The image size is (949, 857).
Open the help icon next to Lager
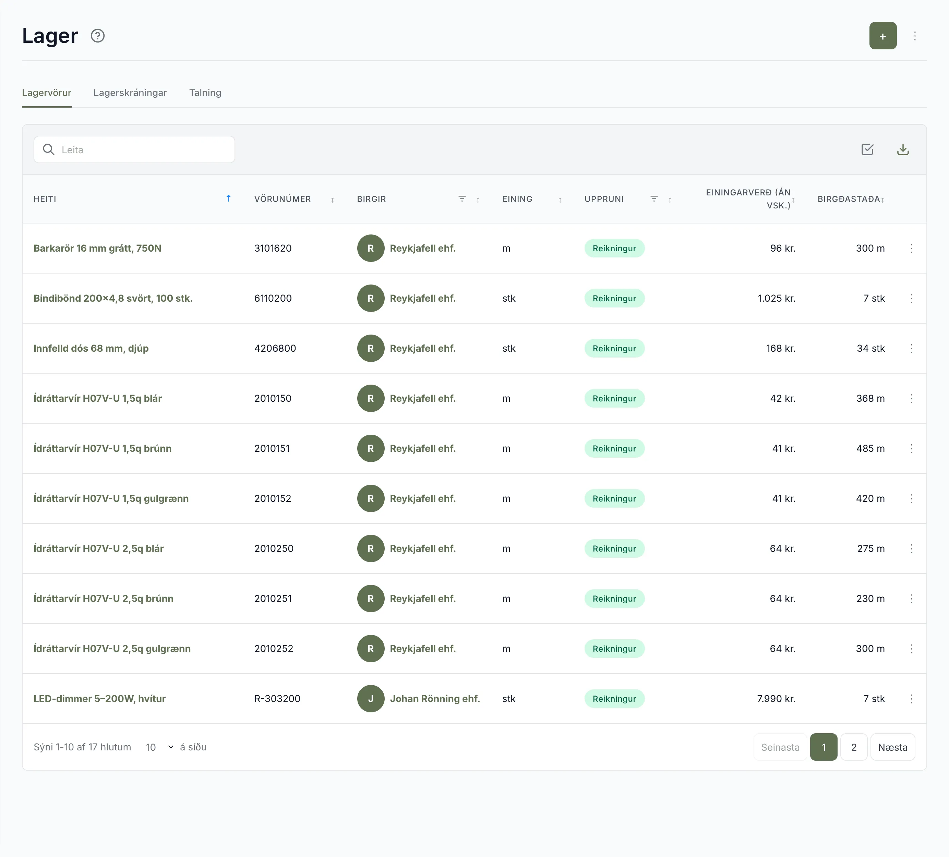[97, 36]
